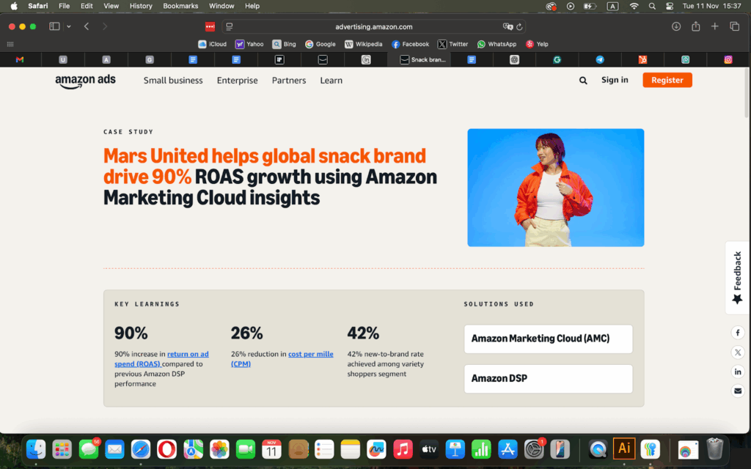Viewport: 751px width, 469px height.
Task: Open Safari downloads icon in toolbar
Action: pos(676,26)
